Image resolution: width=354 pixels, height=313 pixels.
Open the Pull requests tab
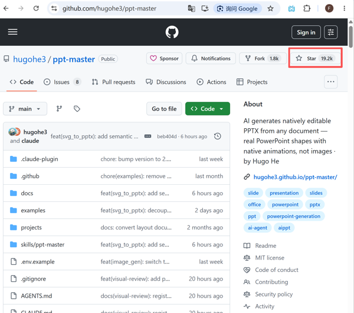113,82
